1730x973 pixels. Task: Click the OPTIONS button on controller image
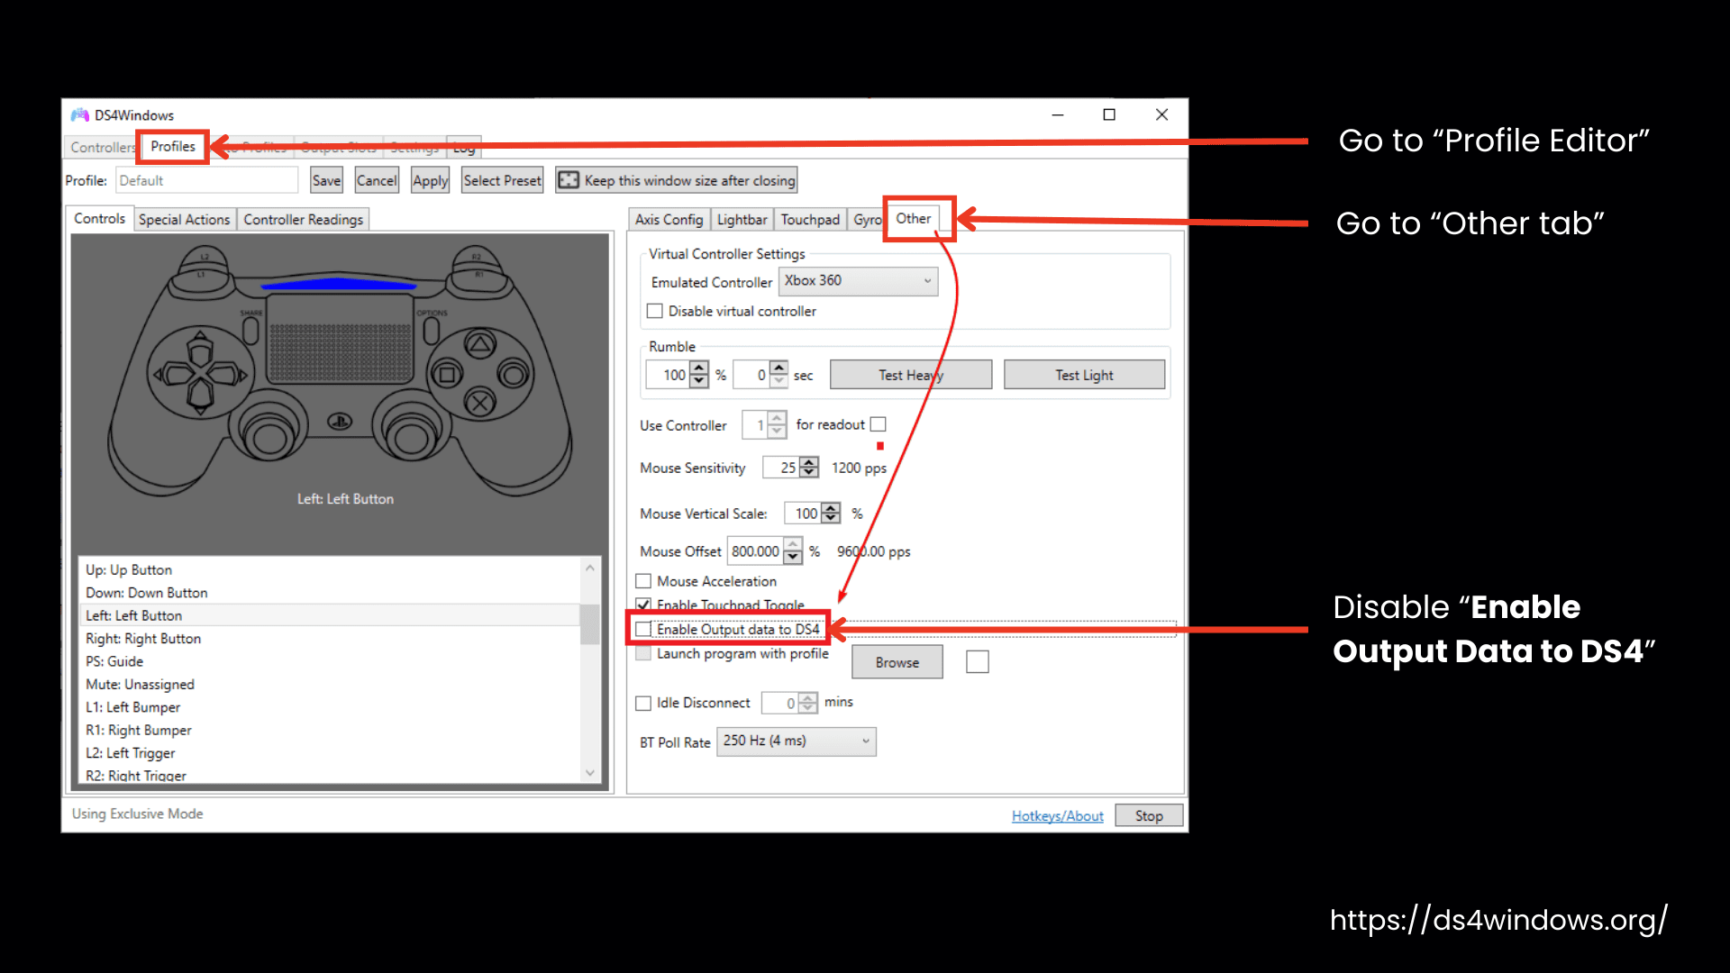(431, 331)
